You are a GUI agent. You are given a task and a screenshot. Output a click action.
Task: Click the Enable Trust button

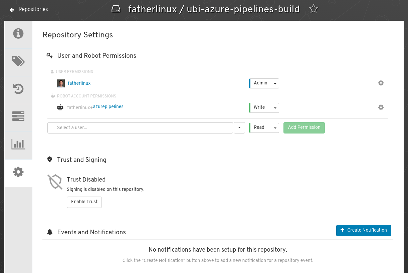84,202
